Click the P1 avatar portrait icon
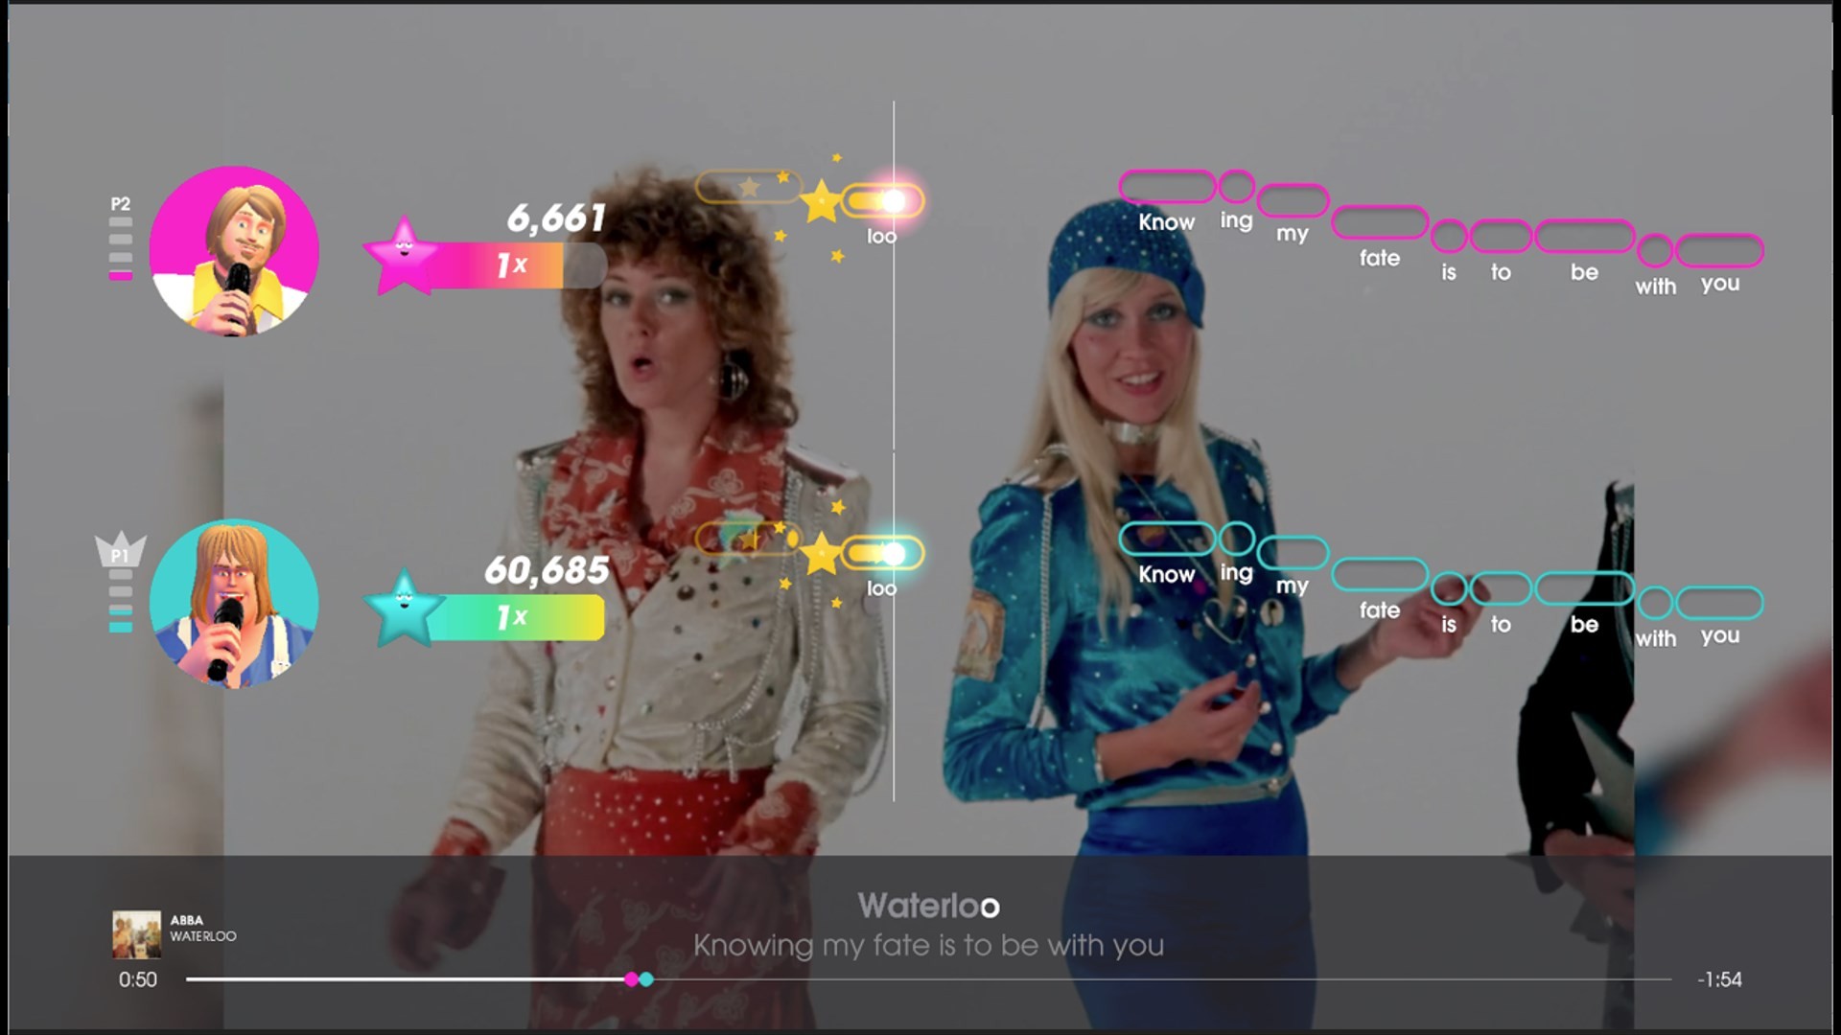The image size is (1841, 1035). coord(234,603)
